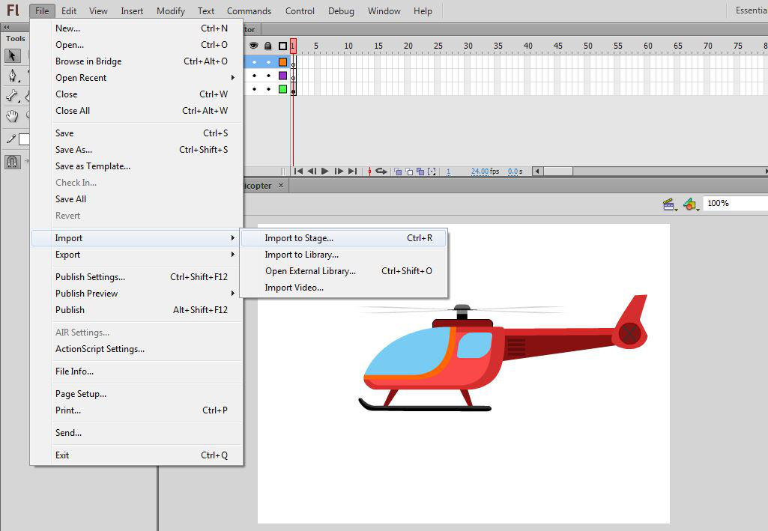Click Import to Library menu entry
Screen dimensions: 768x531
click(302, 255)
